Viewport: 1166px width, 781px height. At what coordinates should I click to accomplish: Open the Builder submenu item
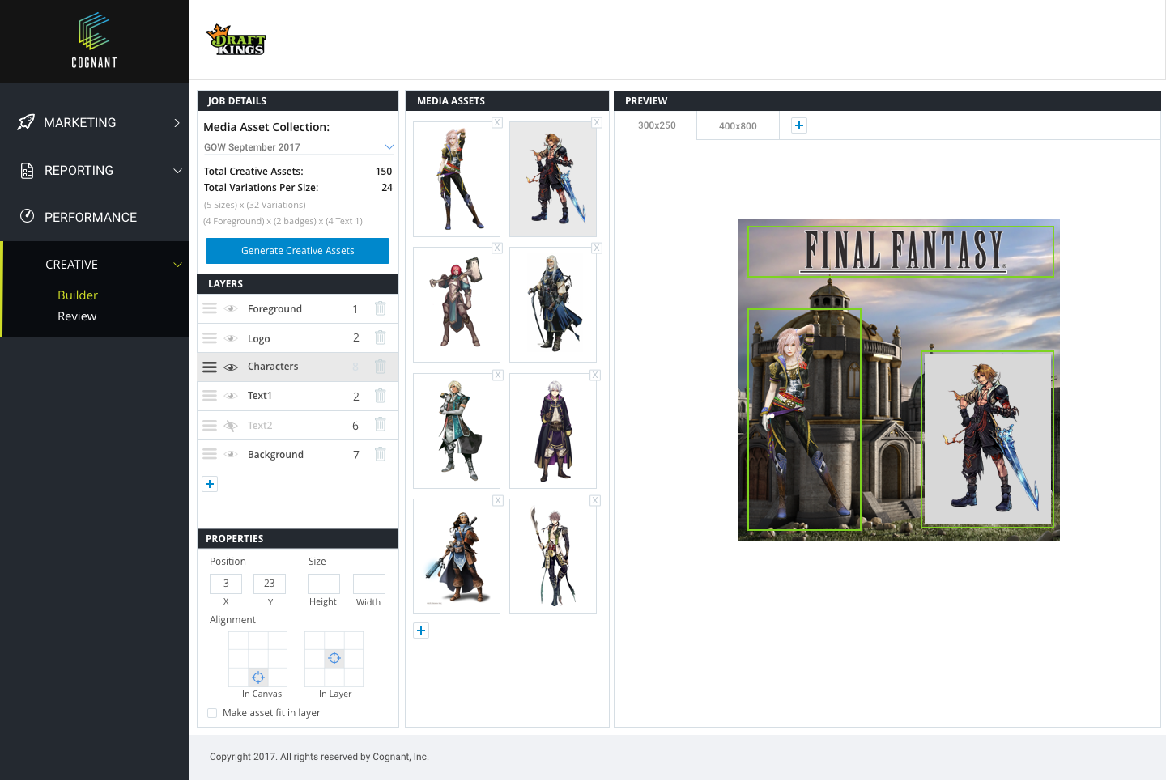tap(78, 295)
